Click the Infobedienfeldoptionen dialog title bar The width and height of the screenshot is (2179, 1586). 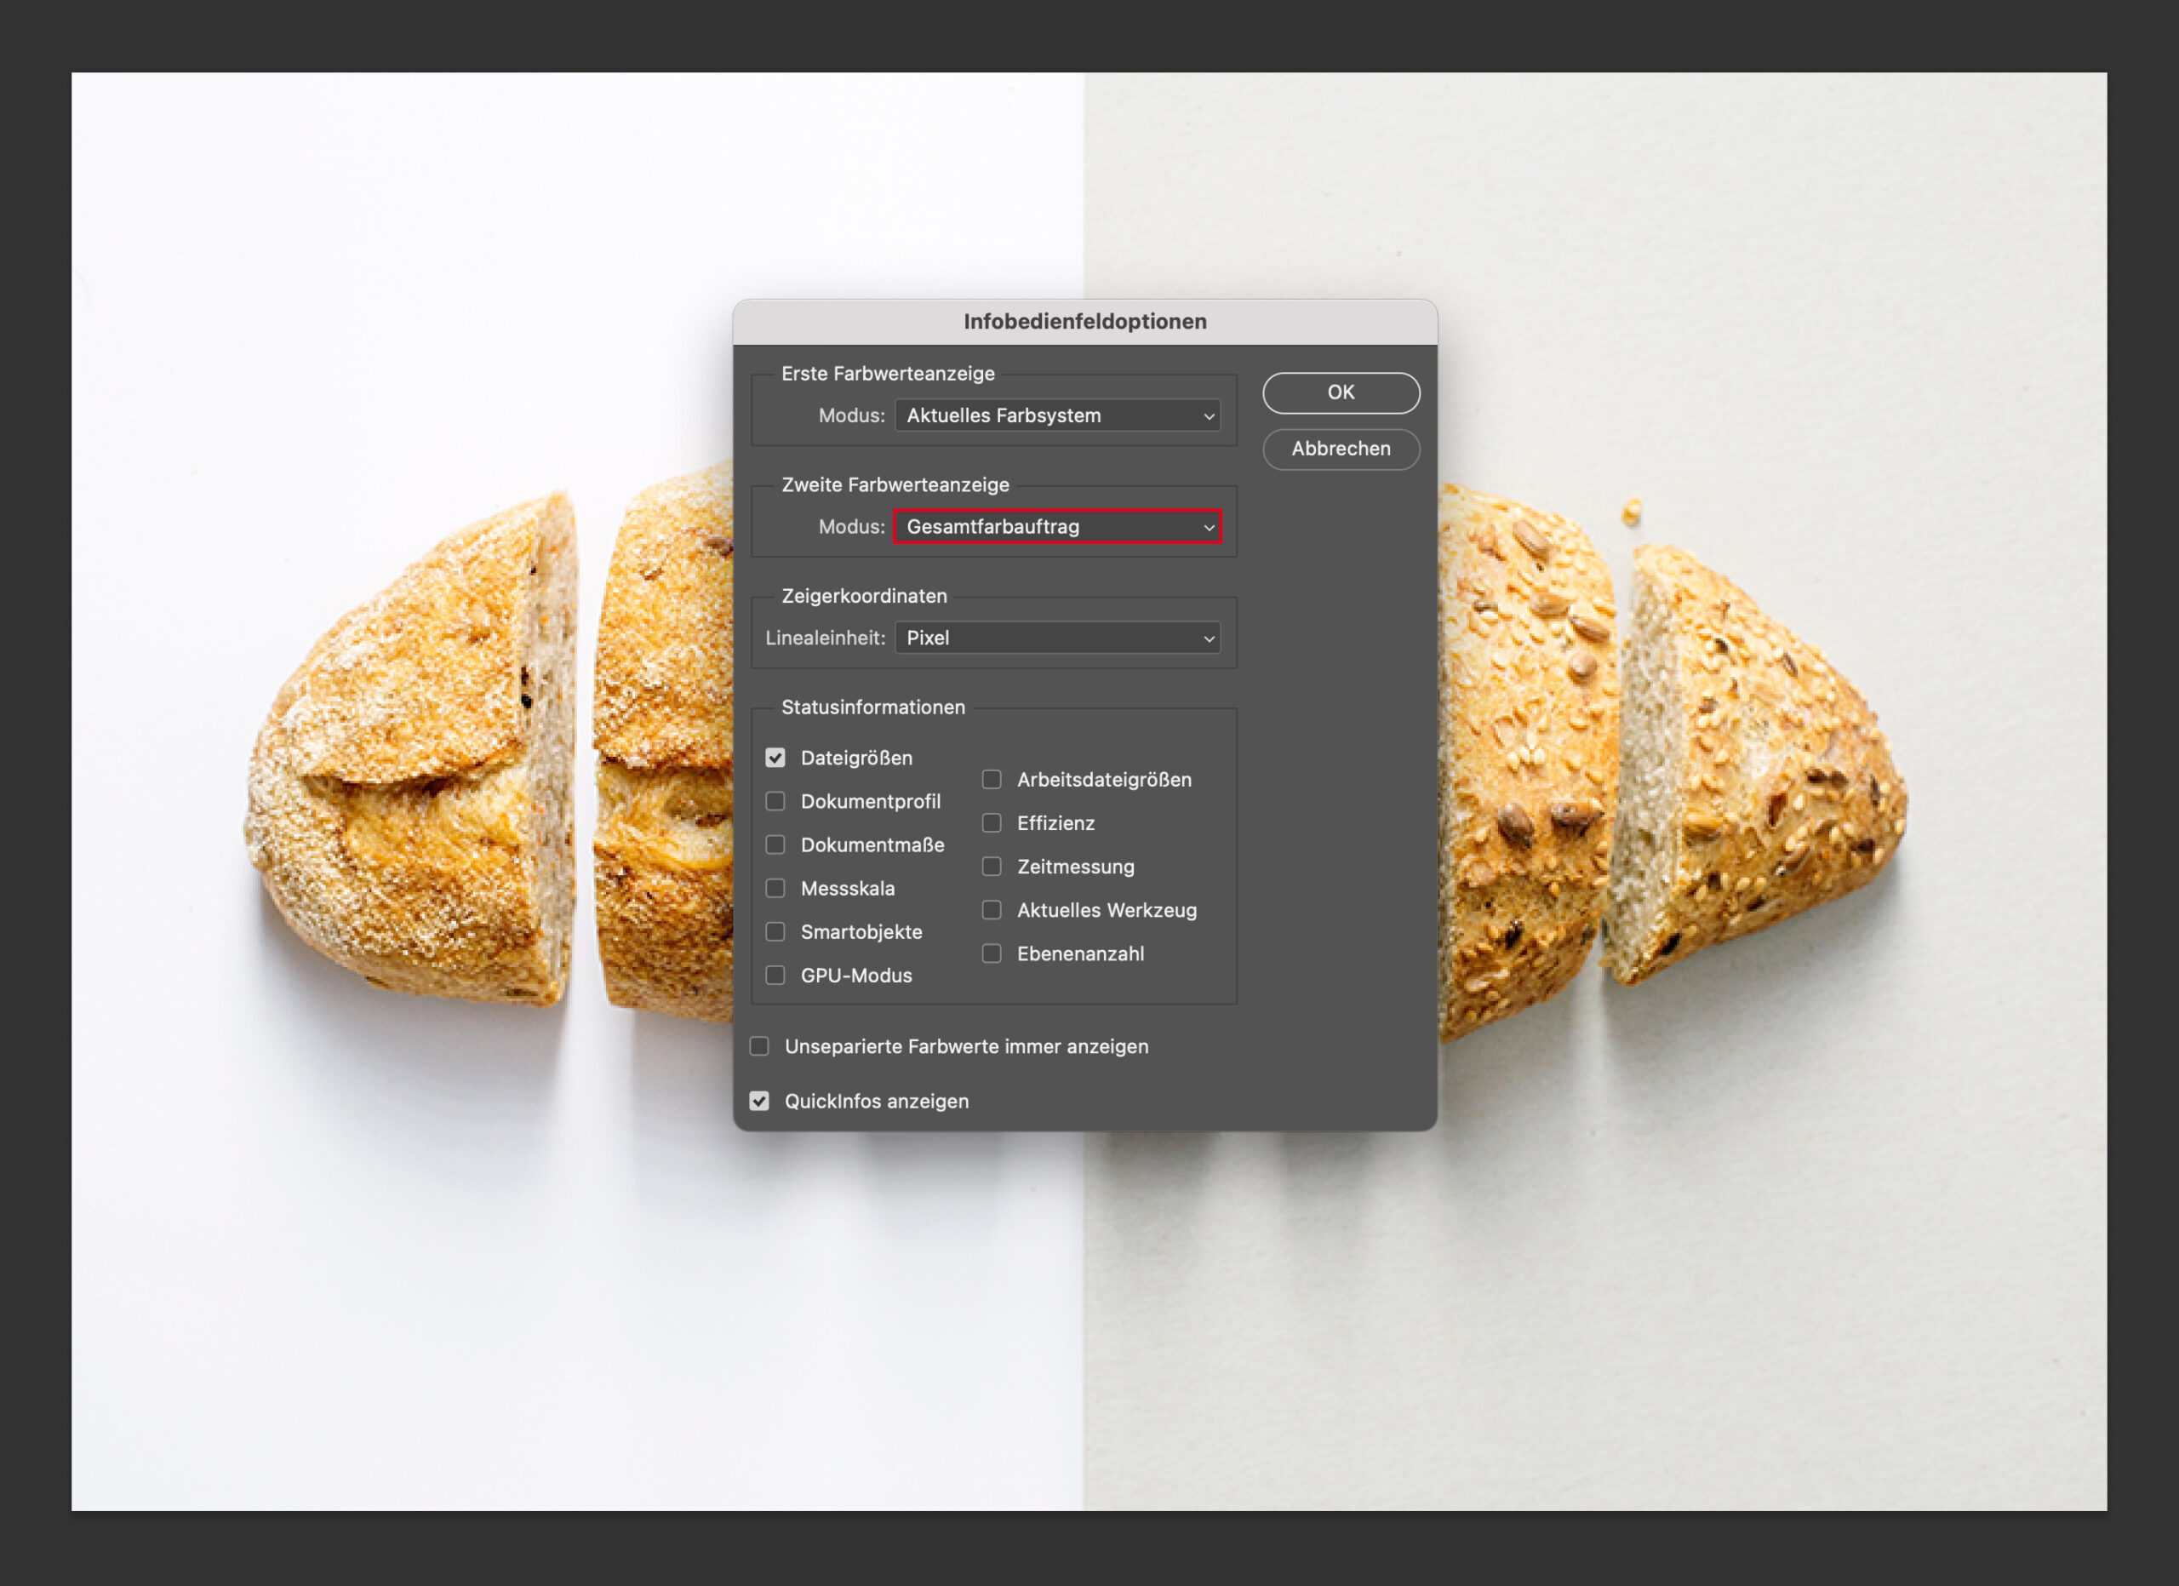(x=1084, y=322)
